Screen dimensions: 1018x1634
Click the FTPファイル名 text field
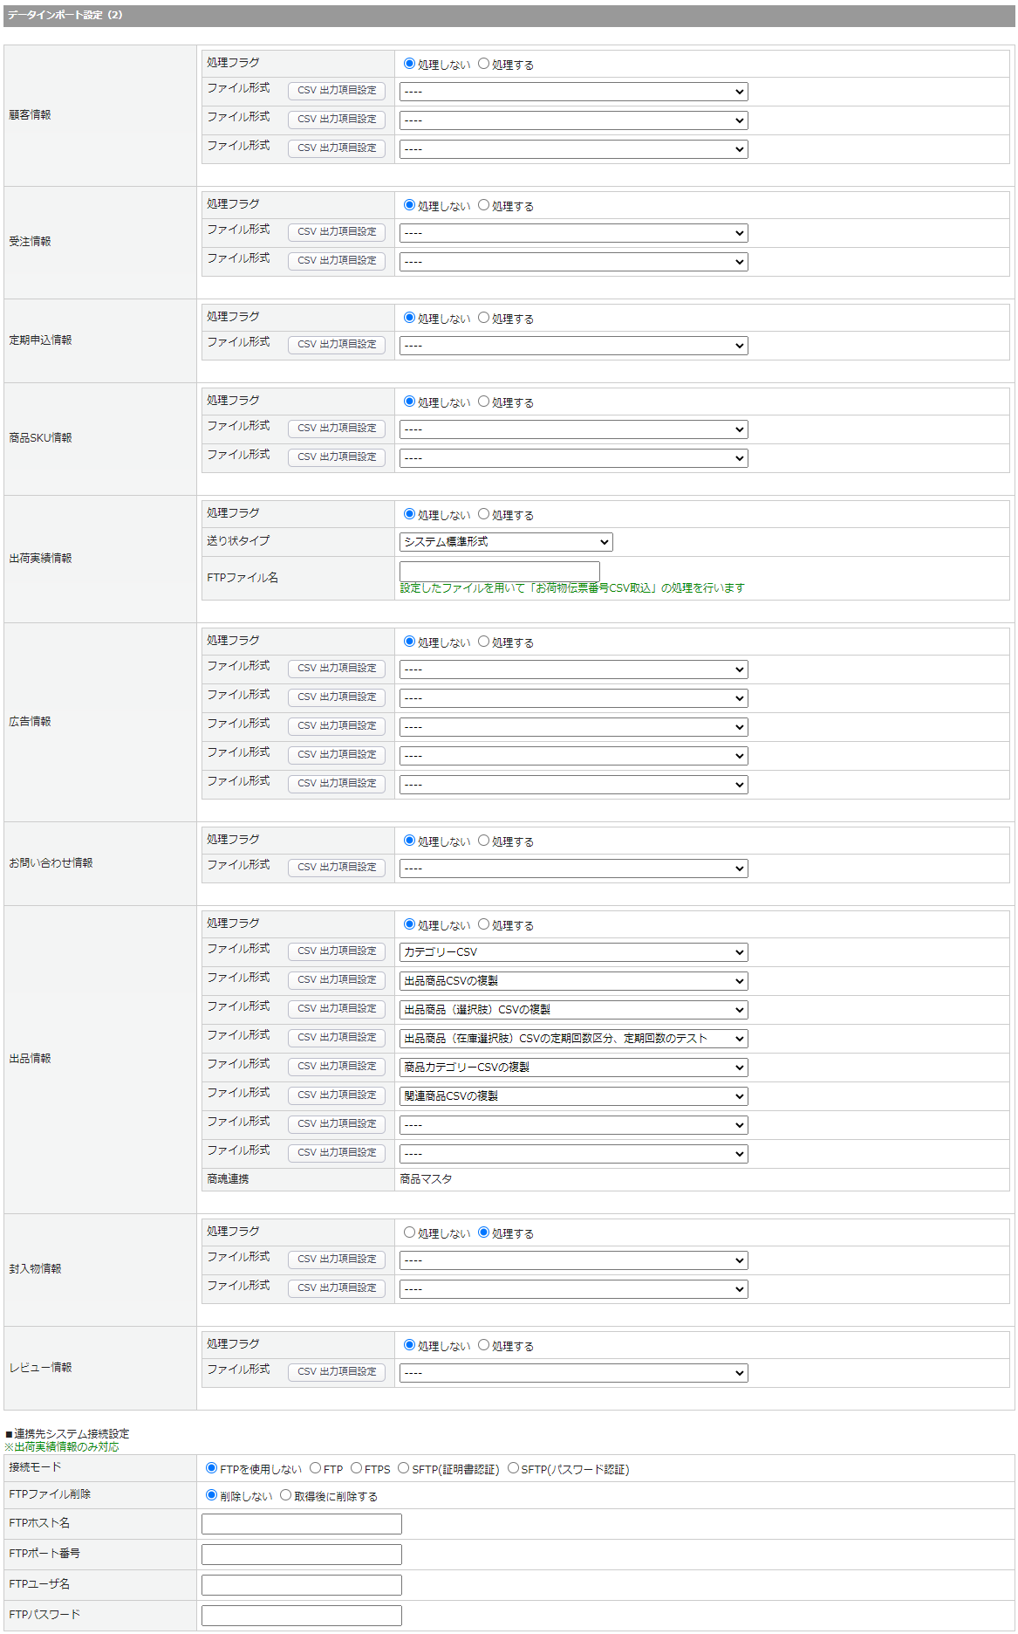499,570
